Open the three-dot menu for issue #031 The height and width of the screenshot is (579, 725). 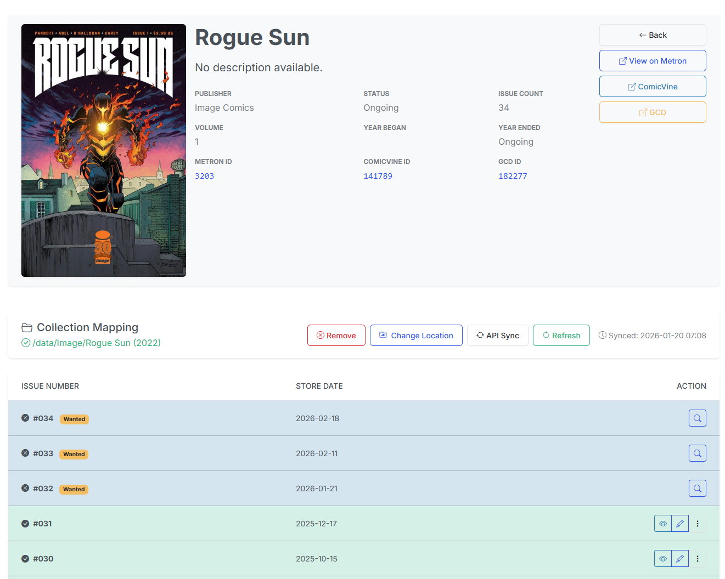pos(698,523)
